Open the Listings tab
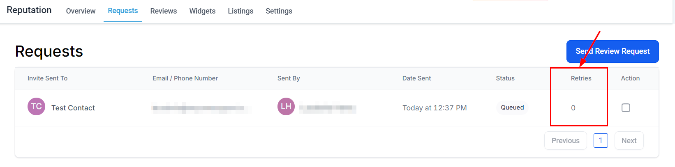The height and width of the screenshot is (167, 675). pos(240,11)
